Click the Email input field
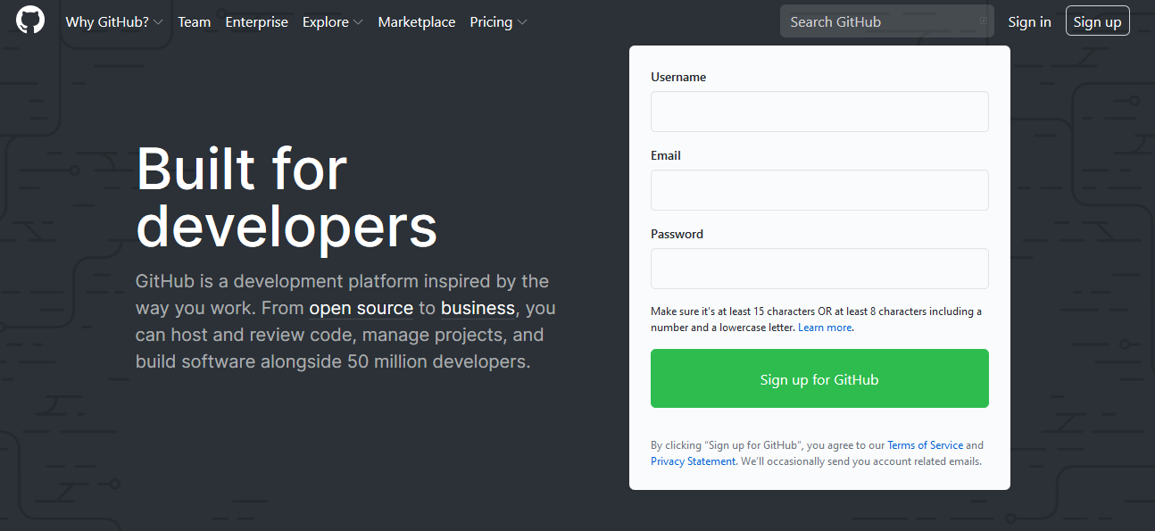The image size is (1155, 531). pos(818,189)
